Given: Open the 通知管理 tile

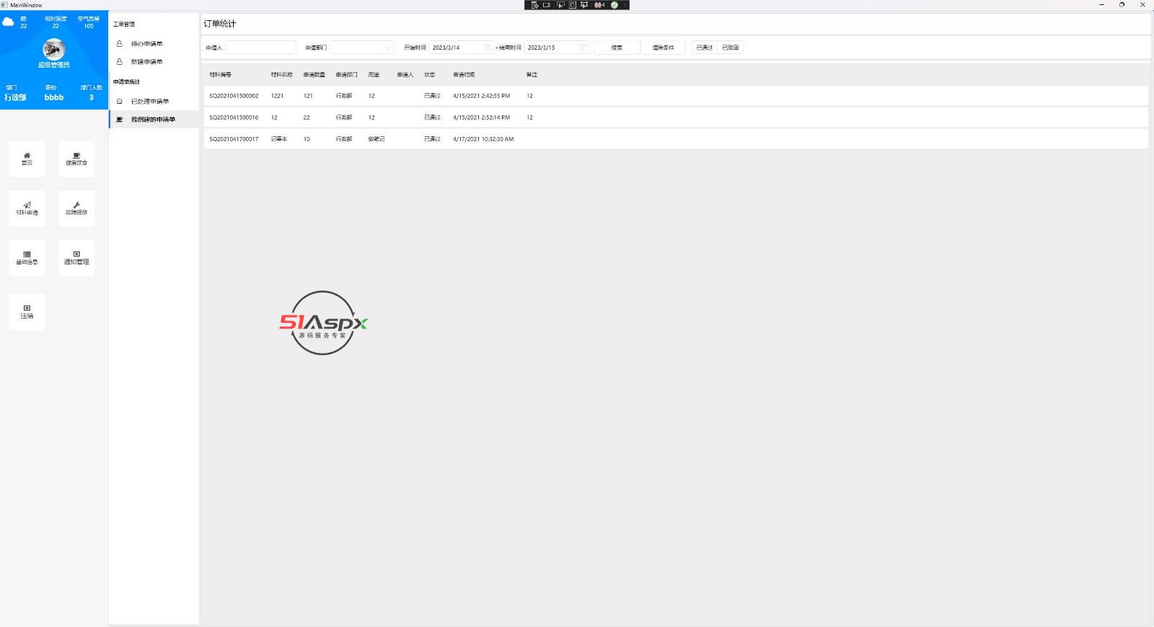Looking at the screenshot, I should pos(76,258).
